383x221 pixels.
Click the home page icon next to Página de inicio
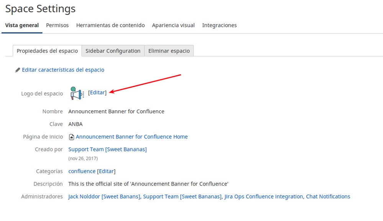click(x=71, y=137)
